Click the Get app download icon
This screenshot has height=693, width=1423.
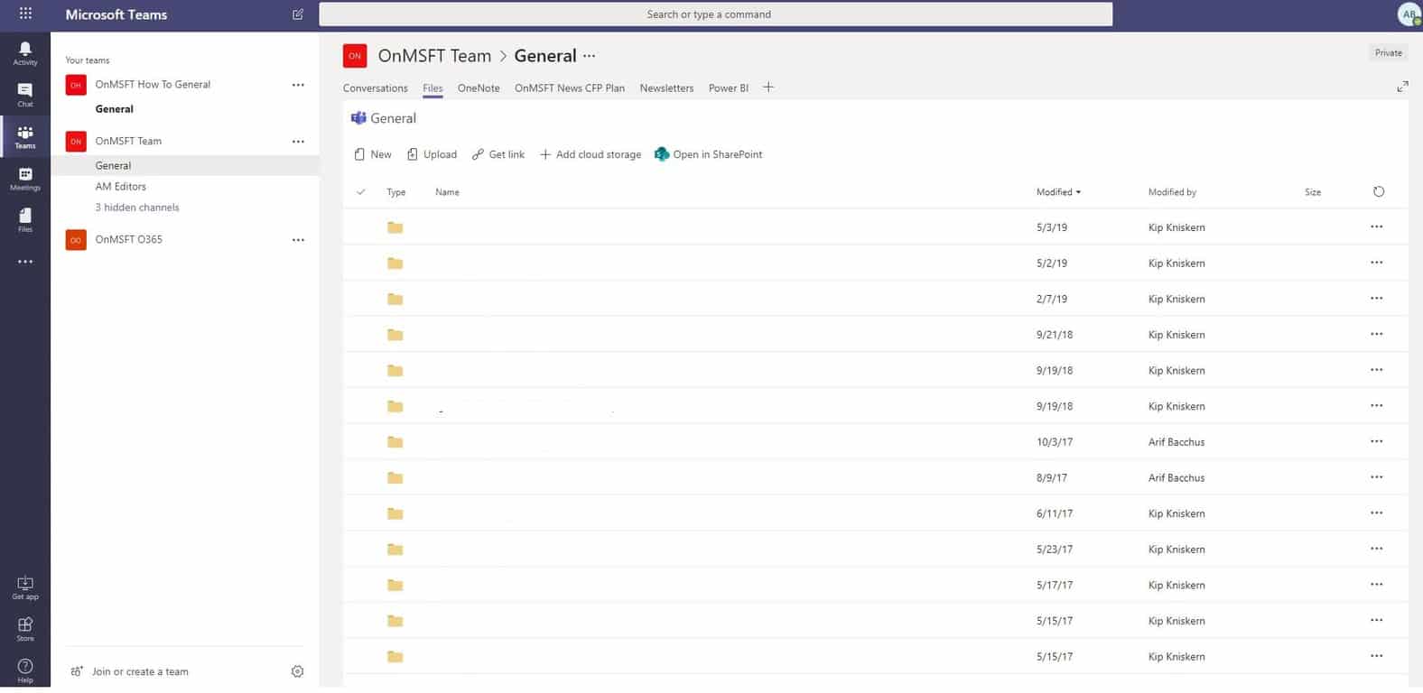point(25,584)
